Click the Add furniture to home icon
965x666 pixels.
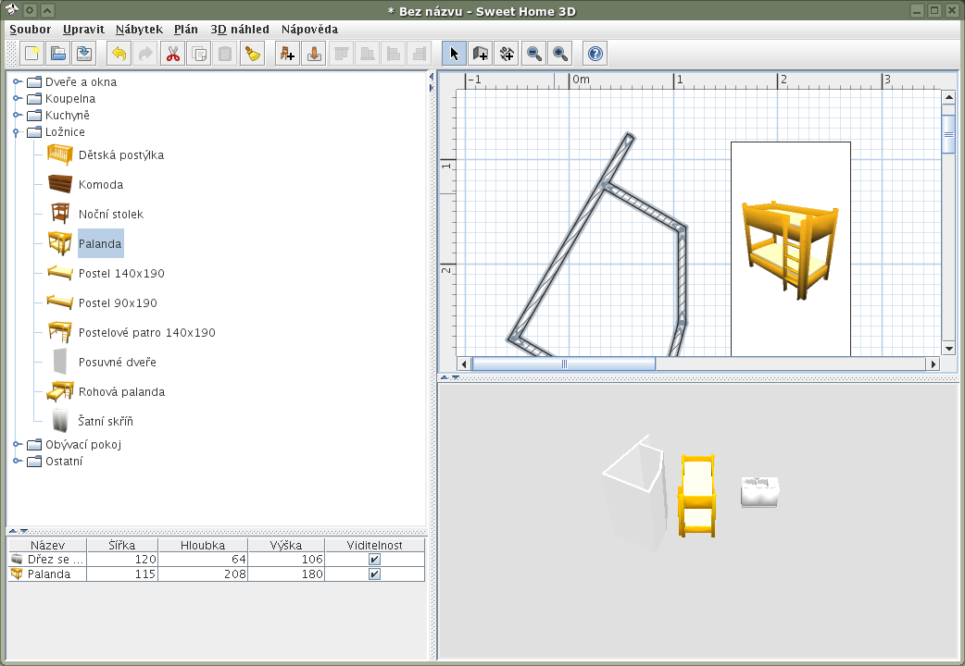(287, 55)
